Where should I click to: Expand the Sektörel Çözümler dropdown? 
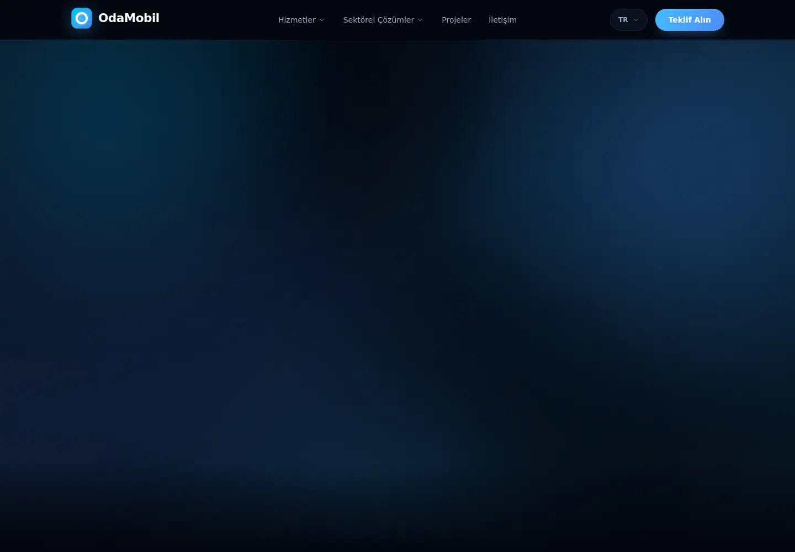(383, 20)
